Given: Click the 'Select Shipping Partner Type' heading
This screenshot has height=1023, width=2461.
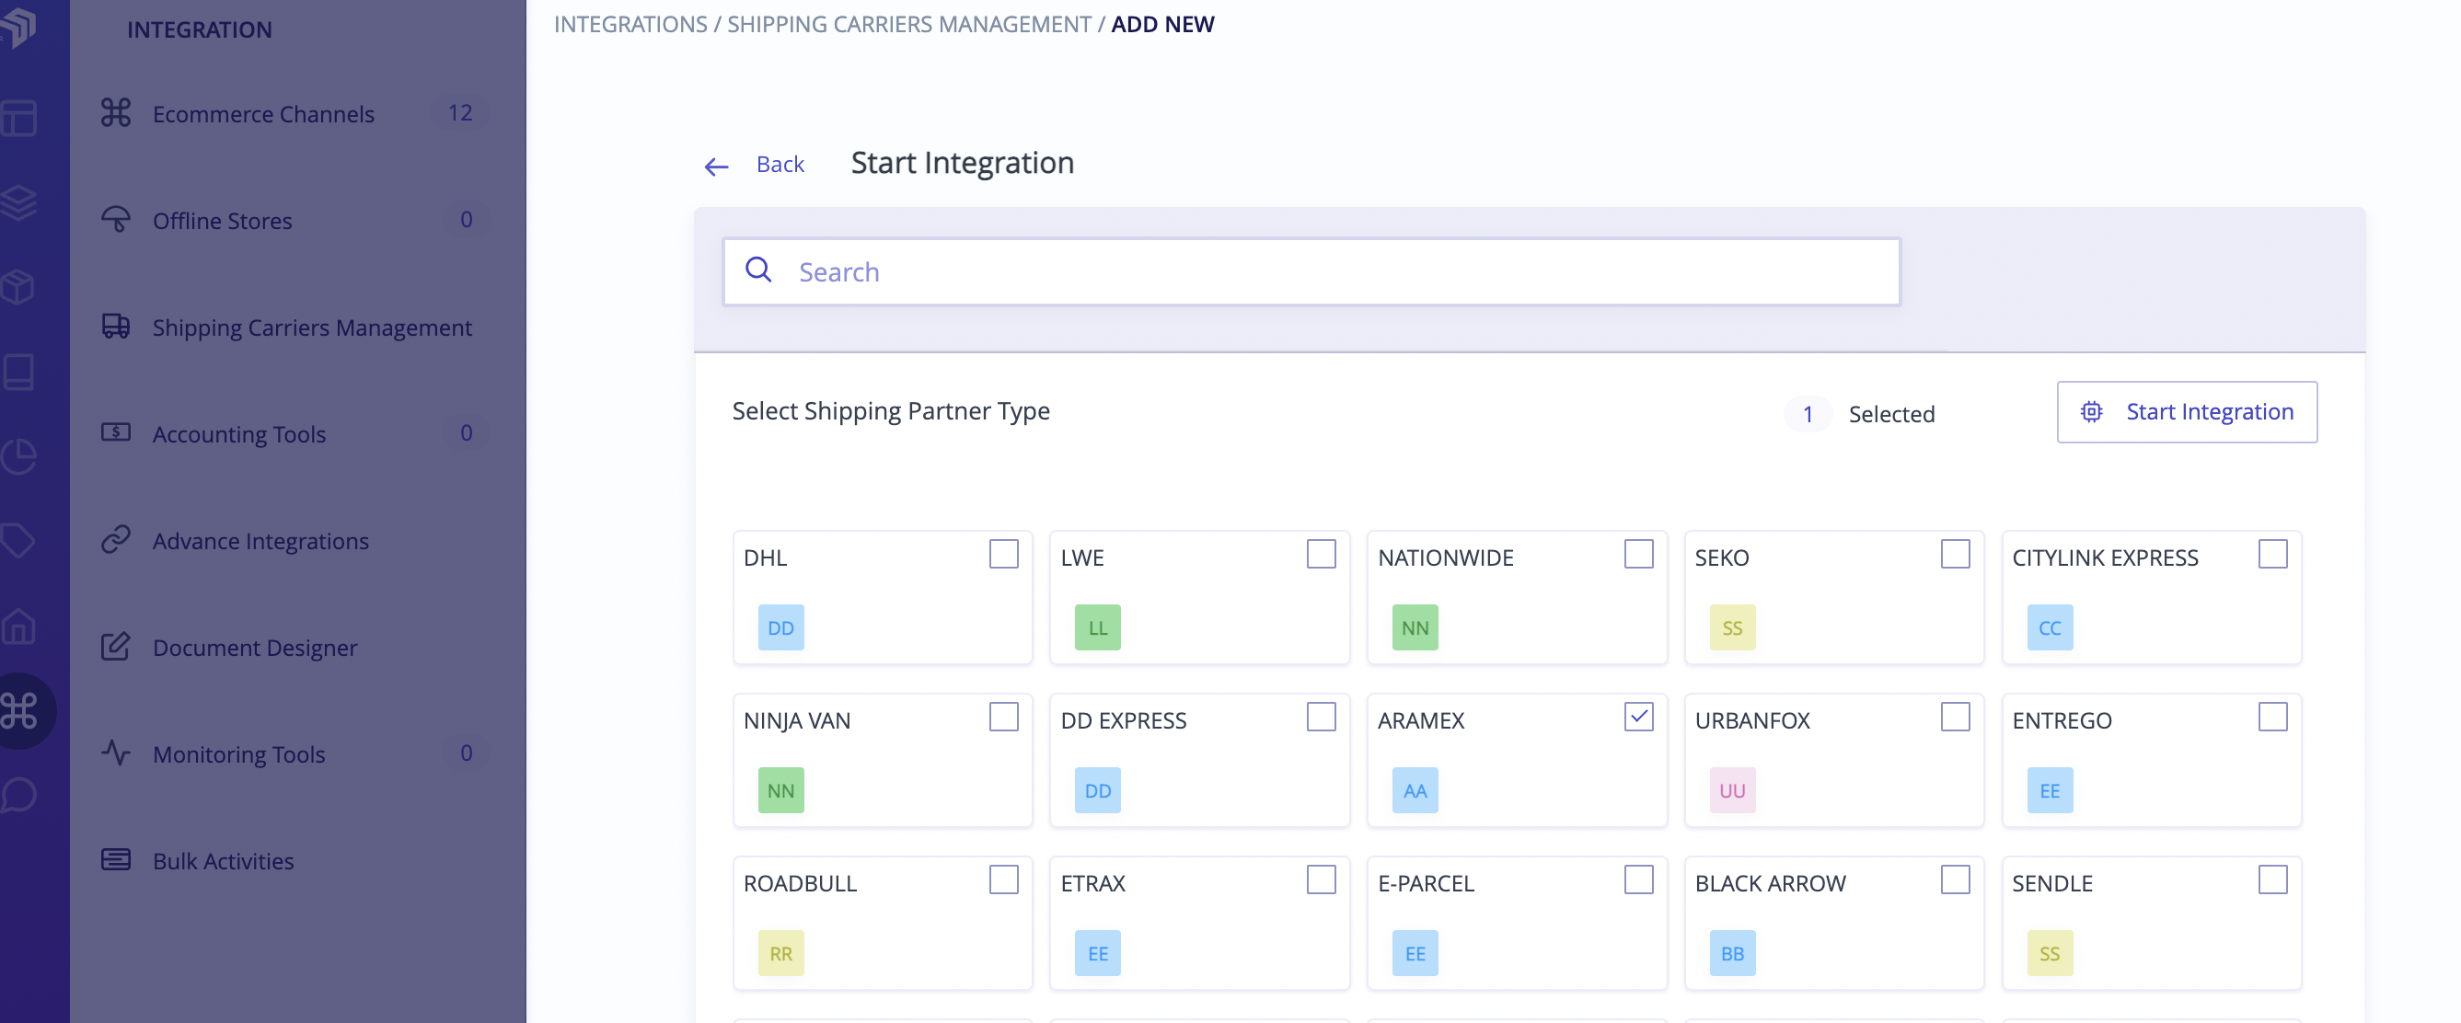Looking at the screenshot, I should click(x=890, y=409).
